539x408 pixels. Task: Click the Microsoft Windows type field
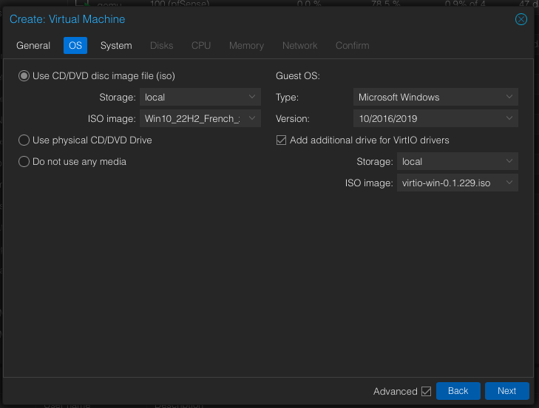[x=426, y=97]
